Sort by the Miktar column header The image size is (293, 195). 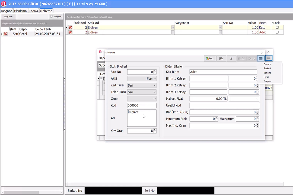(x=252, y=23)
